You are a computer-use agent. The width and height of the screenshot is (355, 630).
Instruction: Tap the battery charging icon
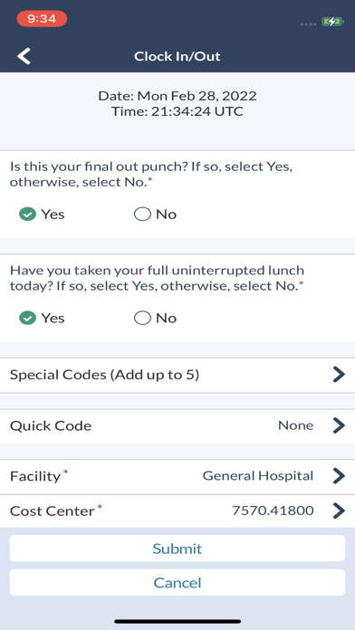tap(332, 22)
